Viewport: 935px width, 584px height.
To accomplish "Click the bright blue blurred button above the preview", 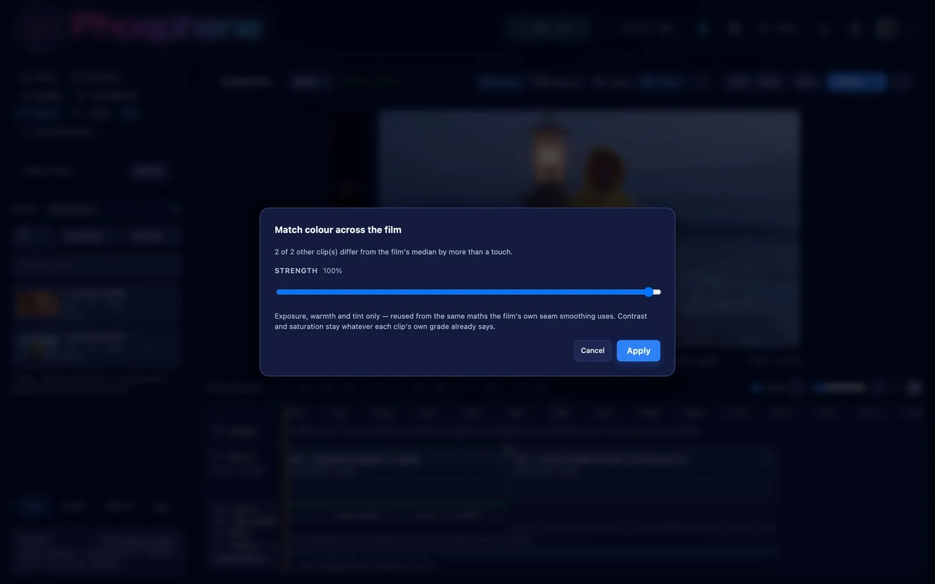I will tap(857, 82).
